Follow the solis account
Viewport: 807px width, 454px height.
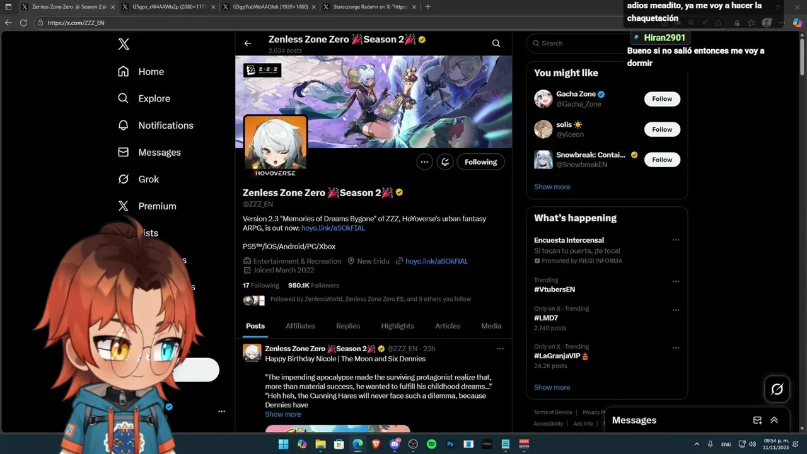click(x=662, y=129)
